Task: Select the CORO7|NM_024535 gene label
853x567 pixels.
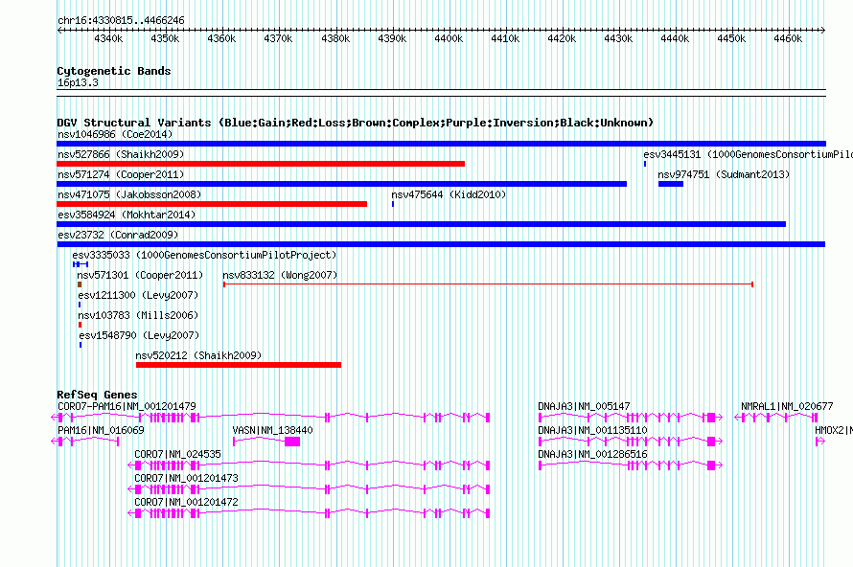Action: click(x=177, y=454)
